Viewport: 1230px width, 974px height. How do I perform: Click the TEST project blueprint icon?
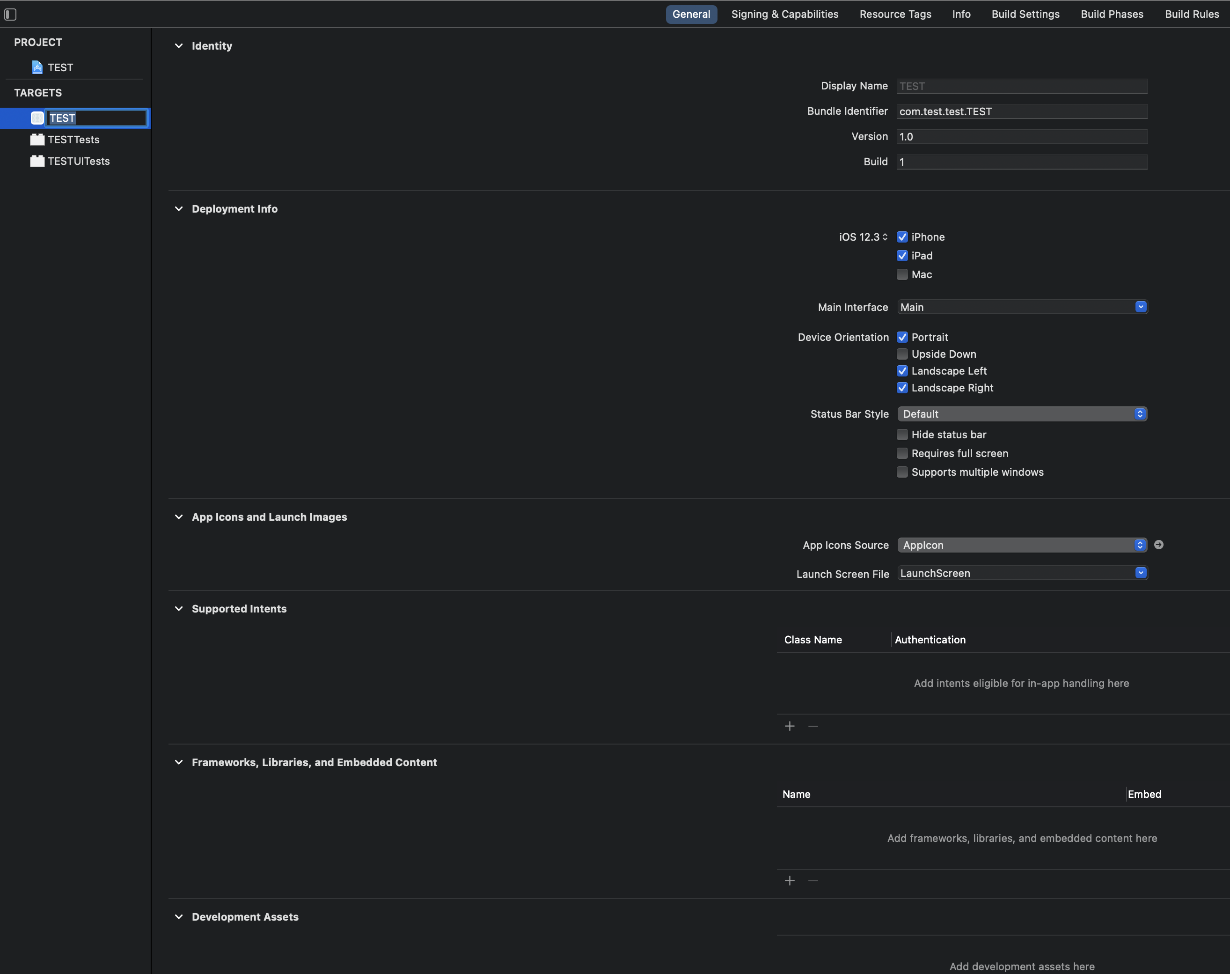pos(37,67)
